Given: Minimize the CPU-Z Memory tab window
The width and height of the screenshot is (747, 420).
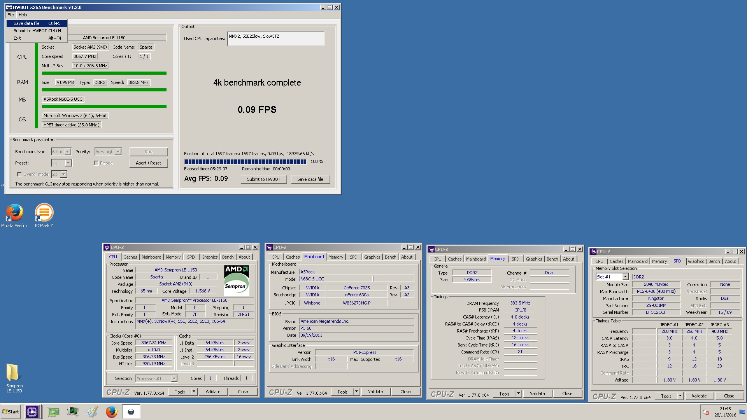Looking at the screenshot, I should pos(566,249).
